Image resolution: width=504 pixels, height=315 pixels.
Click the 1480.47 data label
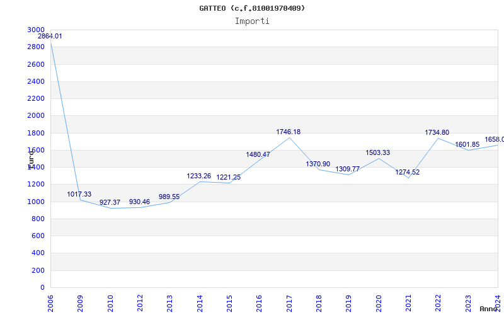click(258, 154)
